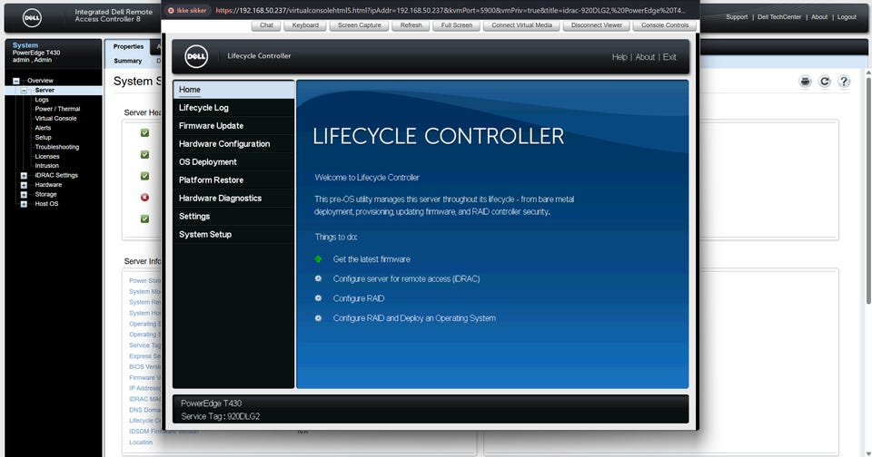The width and height of the screenshot is (872, 457).
Task: Click the first green check status icon
Action: 144,132
